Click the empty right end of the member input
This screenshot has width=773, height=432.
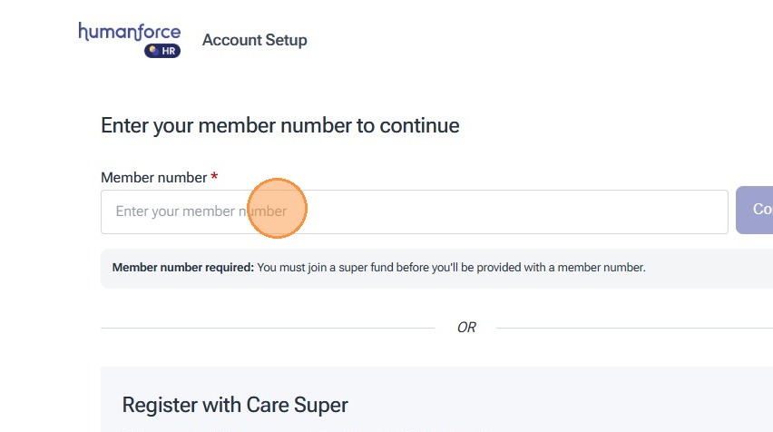(671, 211)
